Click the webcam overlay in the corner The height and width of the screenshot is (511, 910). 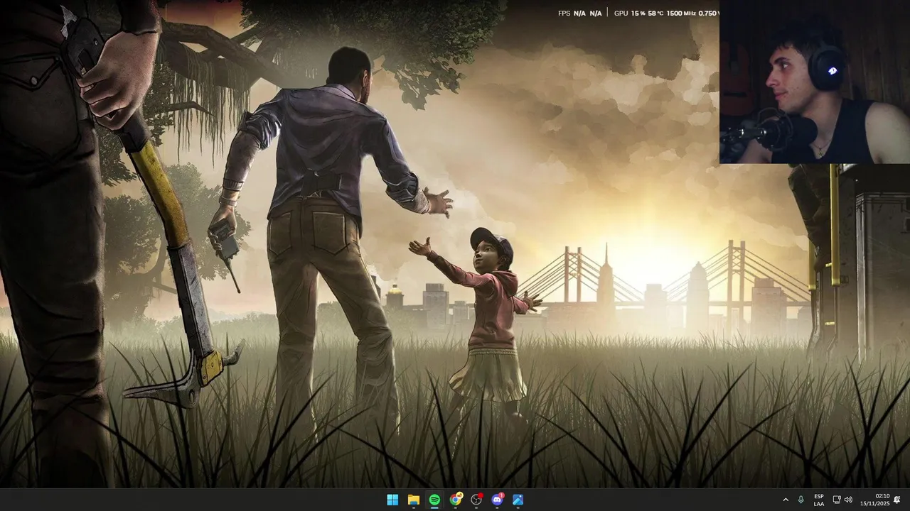(x=815, y=82)
